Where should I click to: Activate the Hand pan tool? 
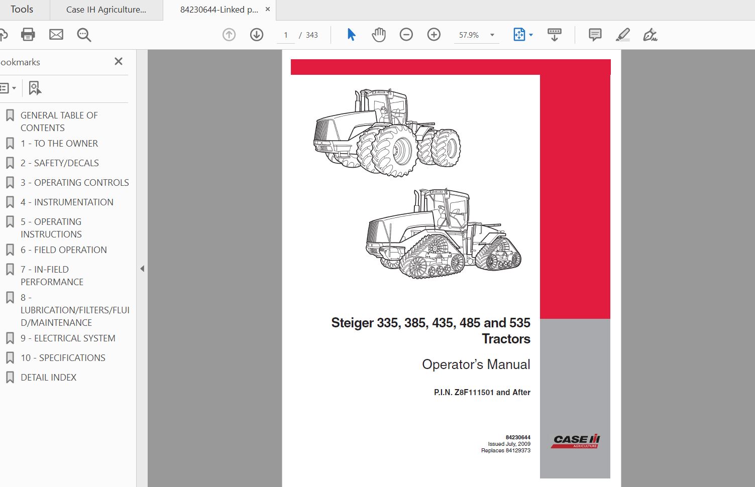[379, 35]
